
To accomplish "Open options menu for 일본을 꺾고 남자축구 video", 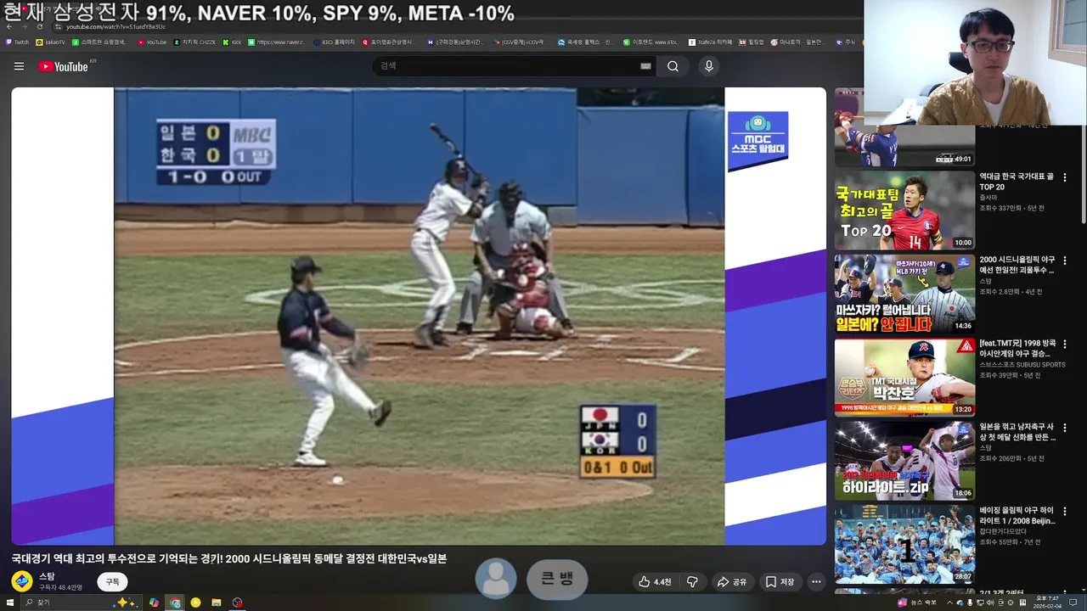I will [1064, 428].
